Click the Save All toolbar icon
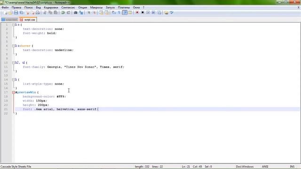 point(22,13)
